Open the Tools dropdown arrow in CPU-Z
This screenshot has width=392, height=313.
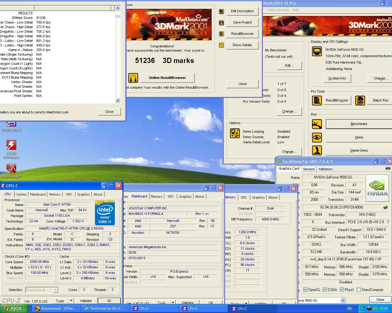[71, 301]
